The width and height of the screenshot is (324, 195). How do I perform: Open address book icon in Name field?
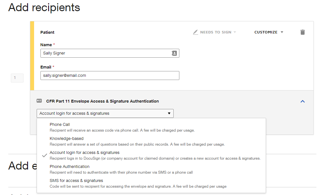pos(174,53)
